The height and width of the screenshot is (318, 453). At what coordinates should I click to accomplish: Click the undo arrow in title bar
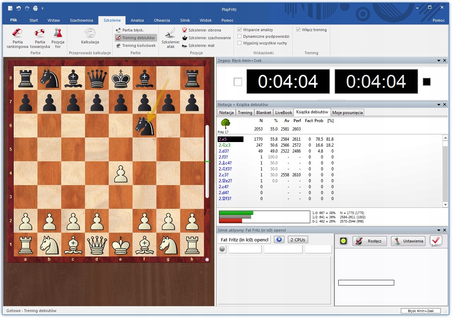pyautogui.click(x=19, y=8)
